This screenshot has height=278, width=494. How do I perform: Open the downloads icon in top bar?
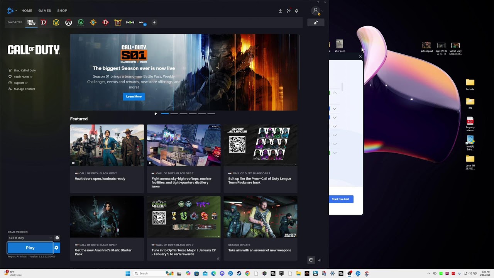[280, 11]
